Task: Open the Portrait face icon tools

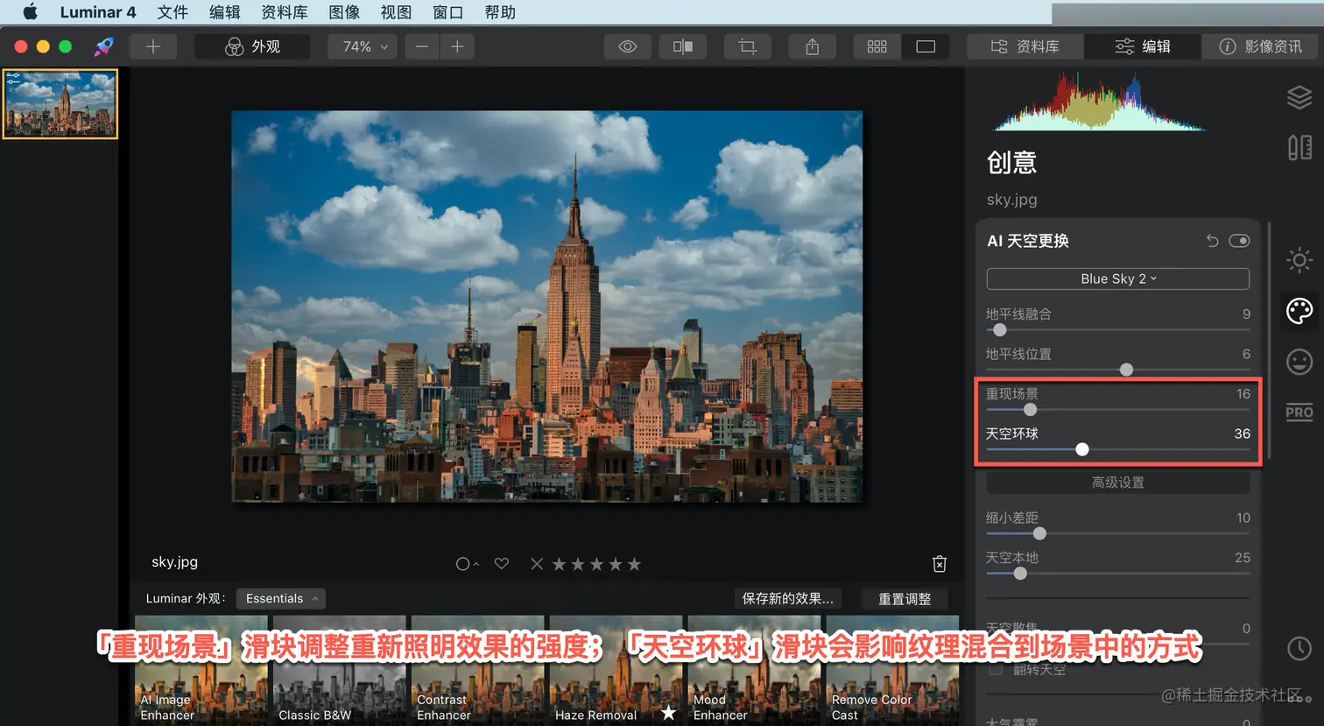Action: 1299,362
